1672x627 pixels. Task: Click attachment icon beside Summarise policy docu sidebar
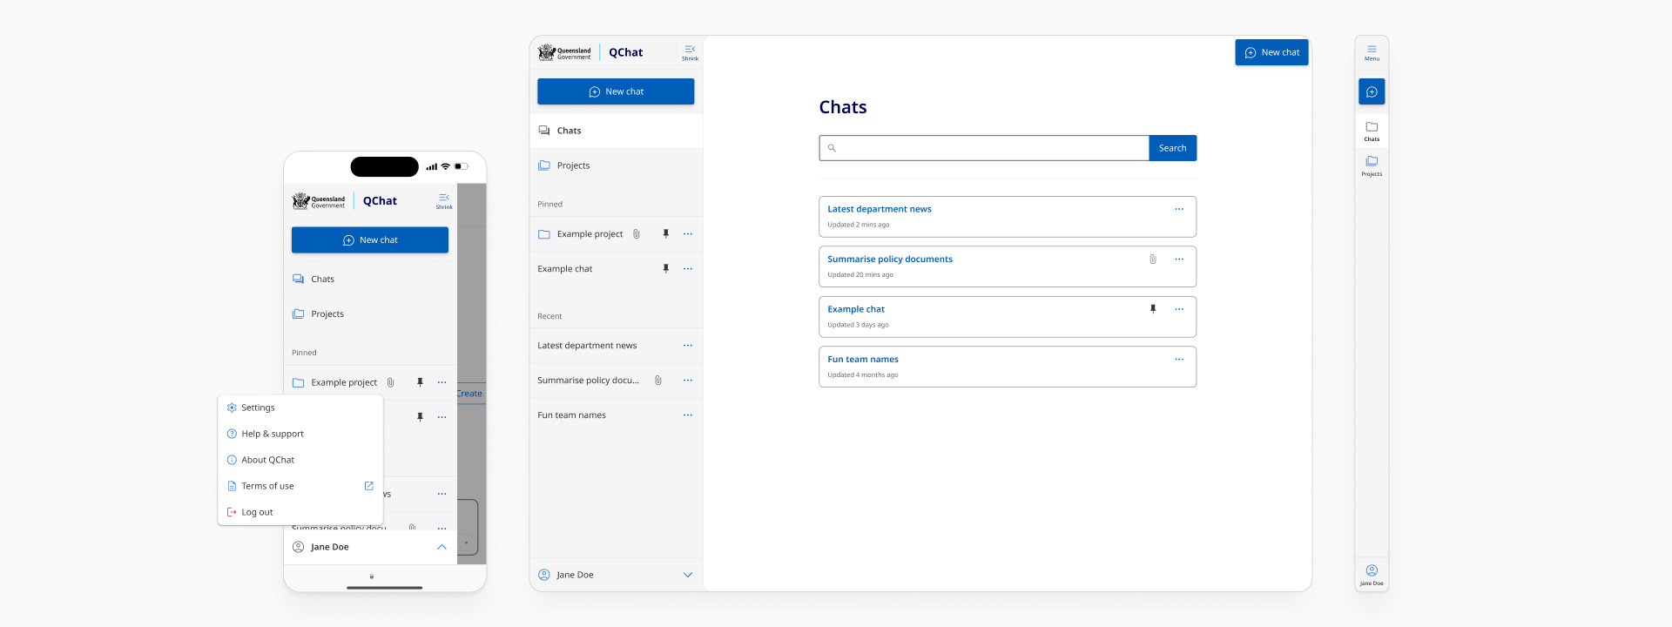pyautogui.click(x=658, y=381)
